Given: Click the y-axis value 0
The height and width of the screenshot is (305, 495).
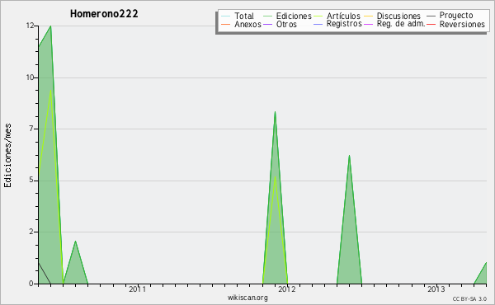Looking at the screenshot, I should (x=31, y=284).
